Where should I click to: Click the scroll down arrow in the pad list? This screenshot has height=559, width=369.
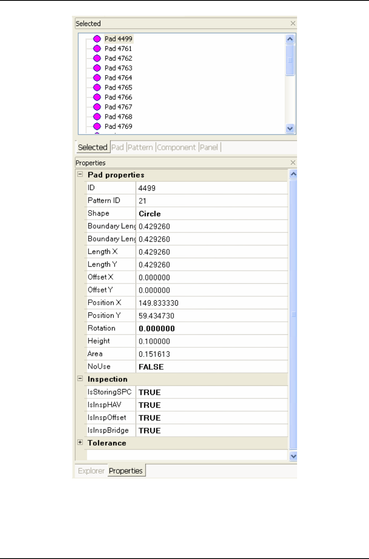pyautogui.click(x=290, y=129)
